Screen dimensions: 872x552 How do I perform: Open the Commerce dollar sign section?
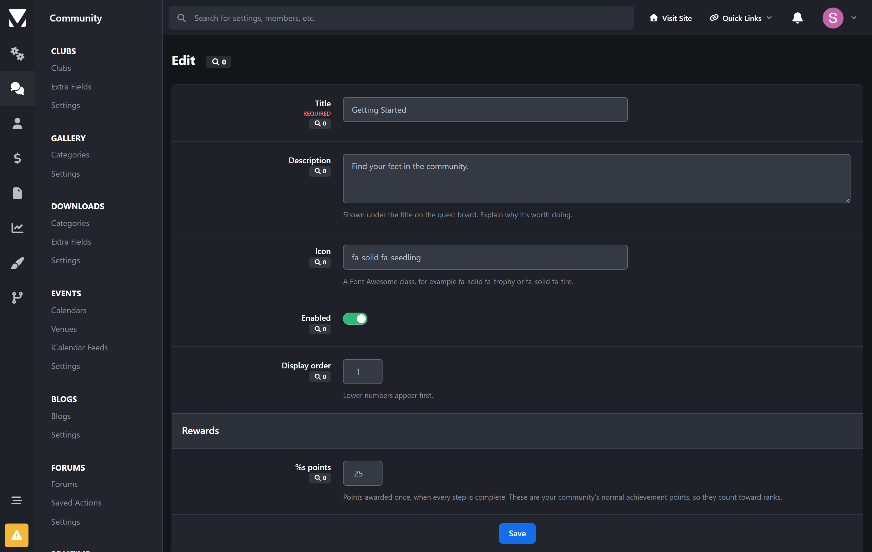(x=17, y=158)
